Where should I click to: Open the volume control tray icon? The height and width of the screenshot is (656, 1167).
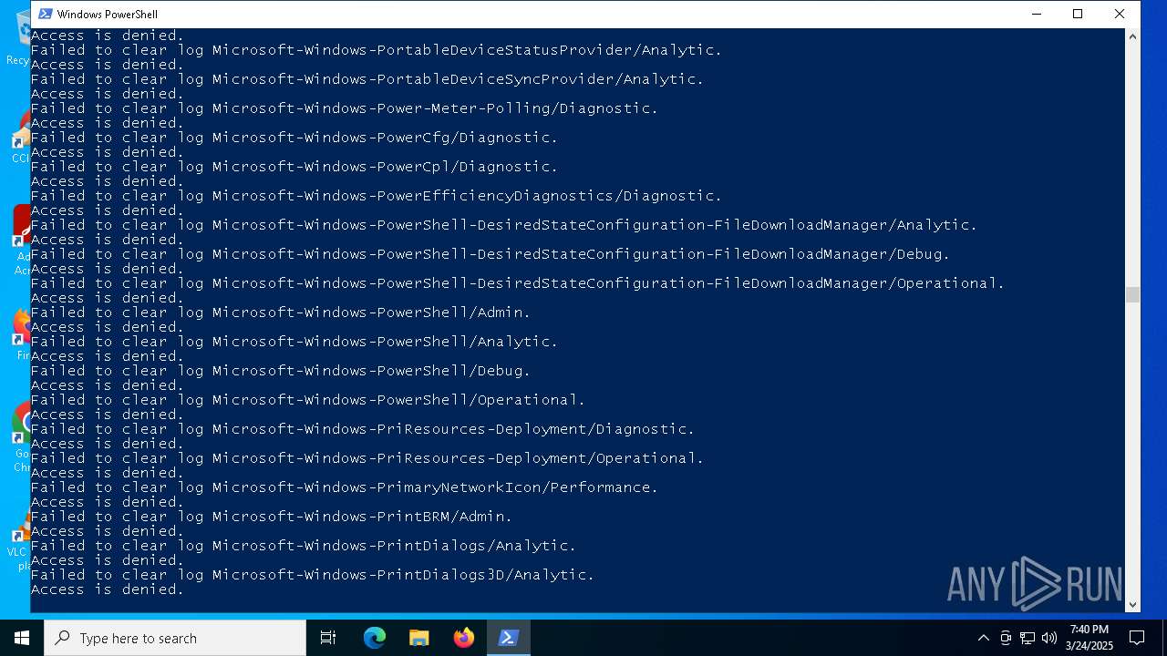point(1049,638)
